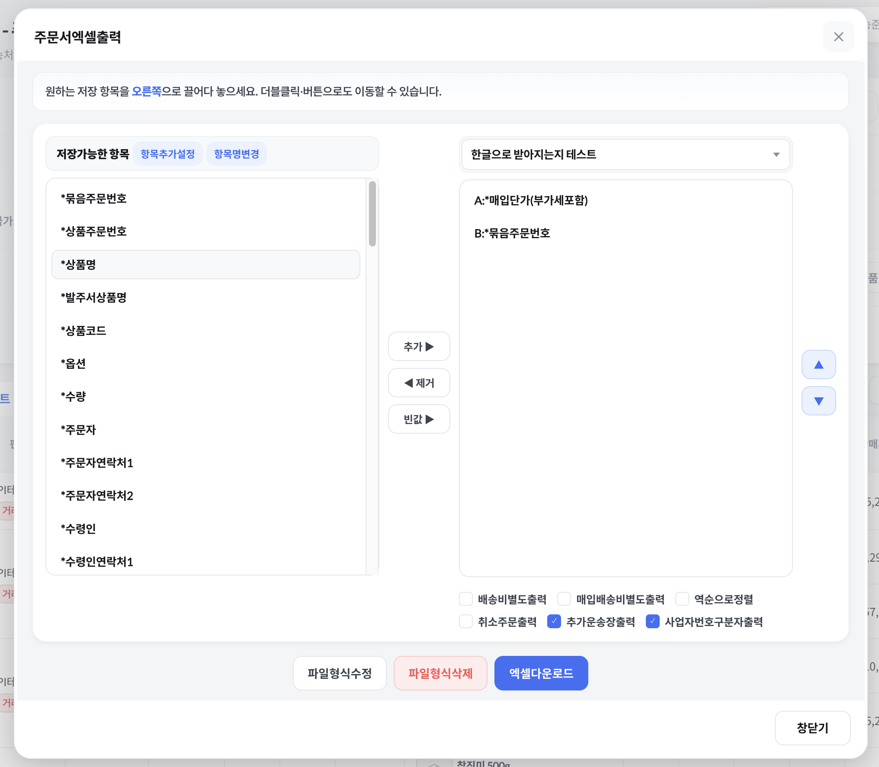Click 파일형식삭제 button
This screenshot has height=767, width=879.
tap(440, 673)
